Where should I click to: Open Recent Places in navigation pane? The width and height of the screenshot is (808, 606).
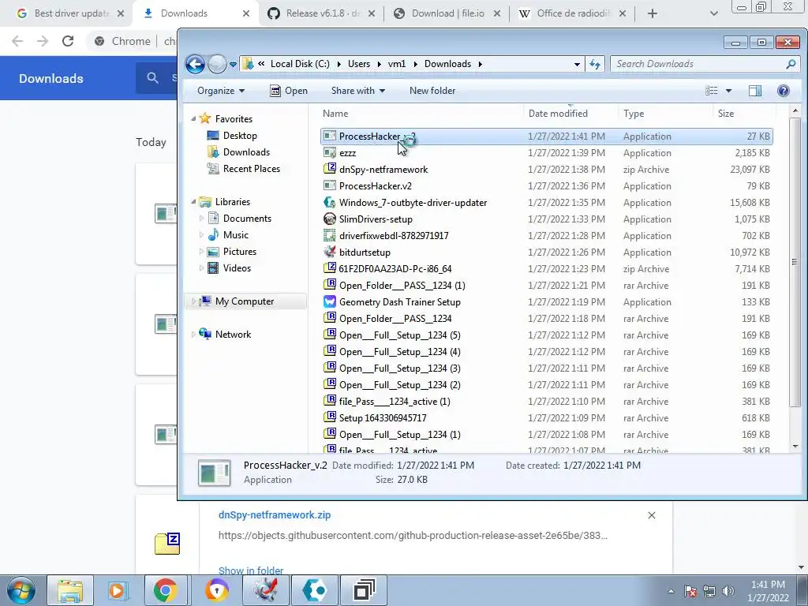pyautogui.click(x=252, y=169)
